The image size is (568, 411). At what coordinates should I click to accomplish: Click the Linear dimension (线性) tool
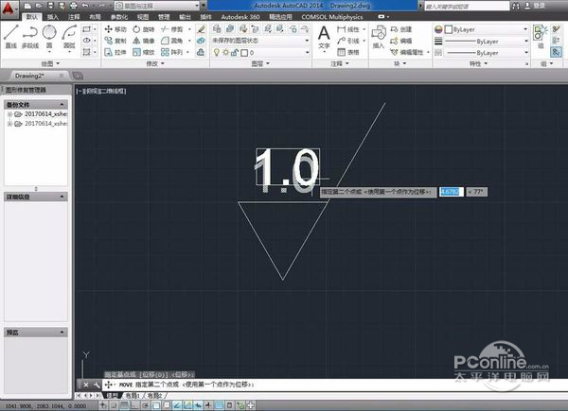point(347,29)
